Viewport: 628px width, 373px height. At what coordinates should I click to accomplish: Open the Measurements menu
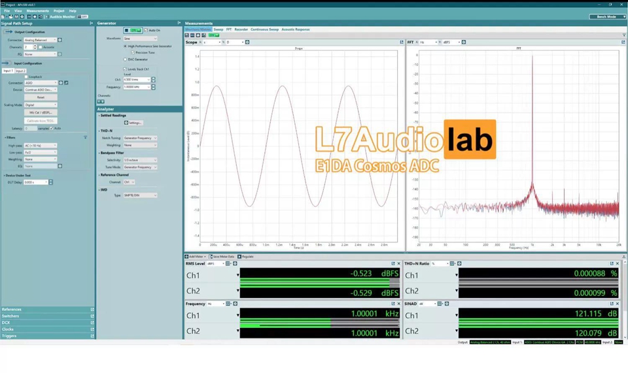tap(37, 11)
